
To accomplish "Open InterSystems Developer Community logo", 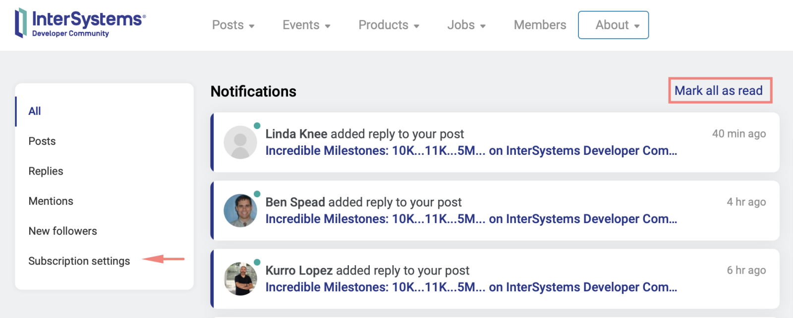I will 80,23.
